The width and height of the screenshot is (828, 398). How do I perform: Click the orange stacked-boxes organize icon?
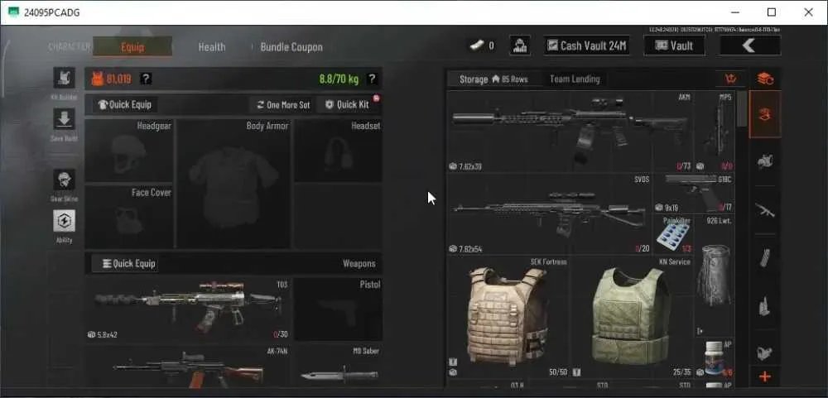[765, 79]
